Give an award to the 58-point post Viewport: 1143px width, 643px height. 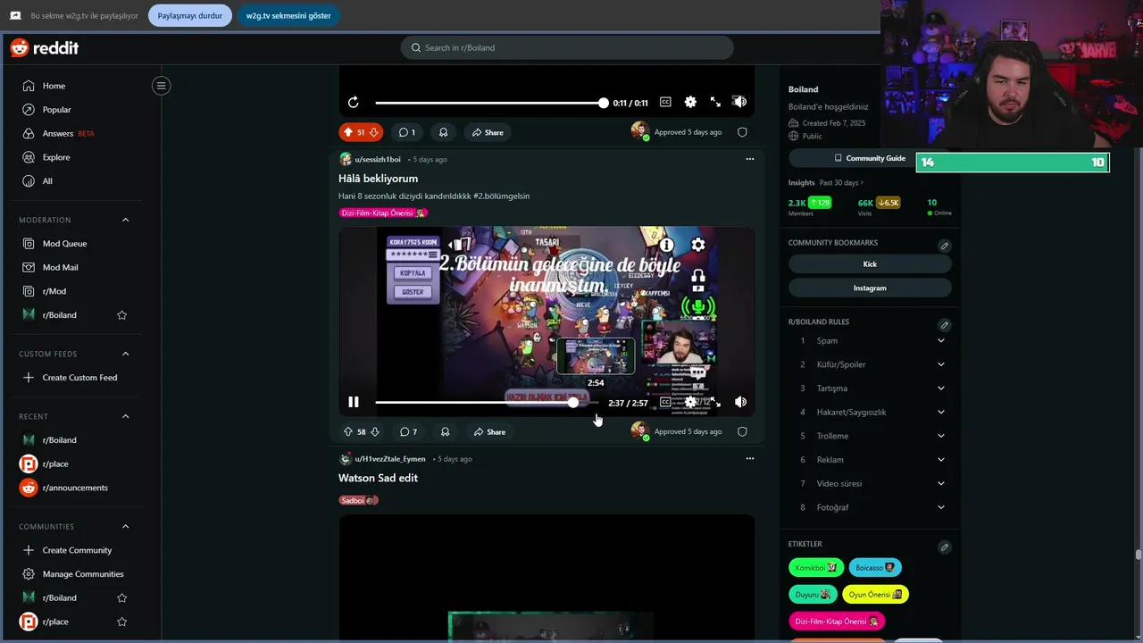coord(445,431)
